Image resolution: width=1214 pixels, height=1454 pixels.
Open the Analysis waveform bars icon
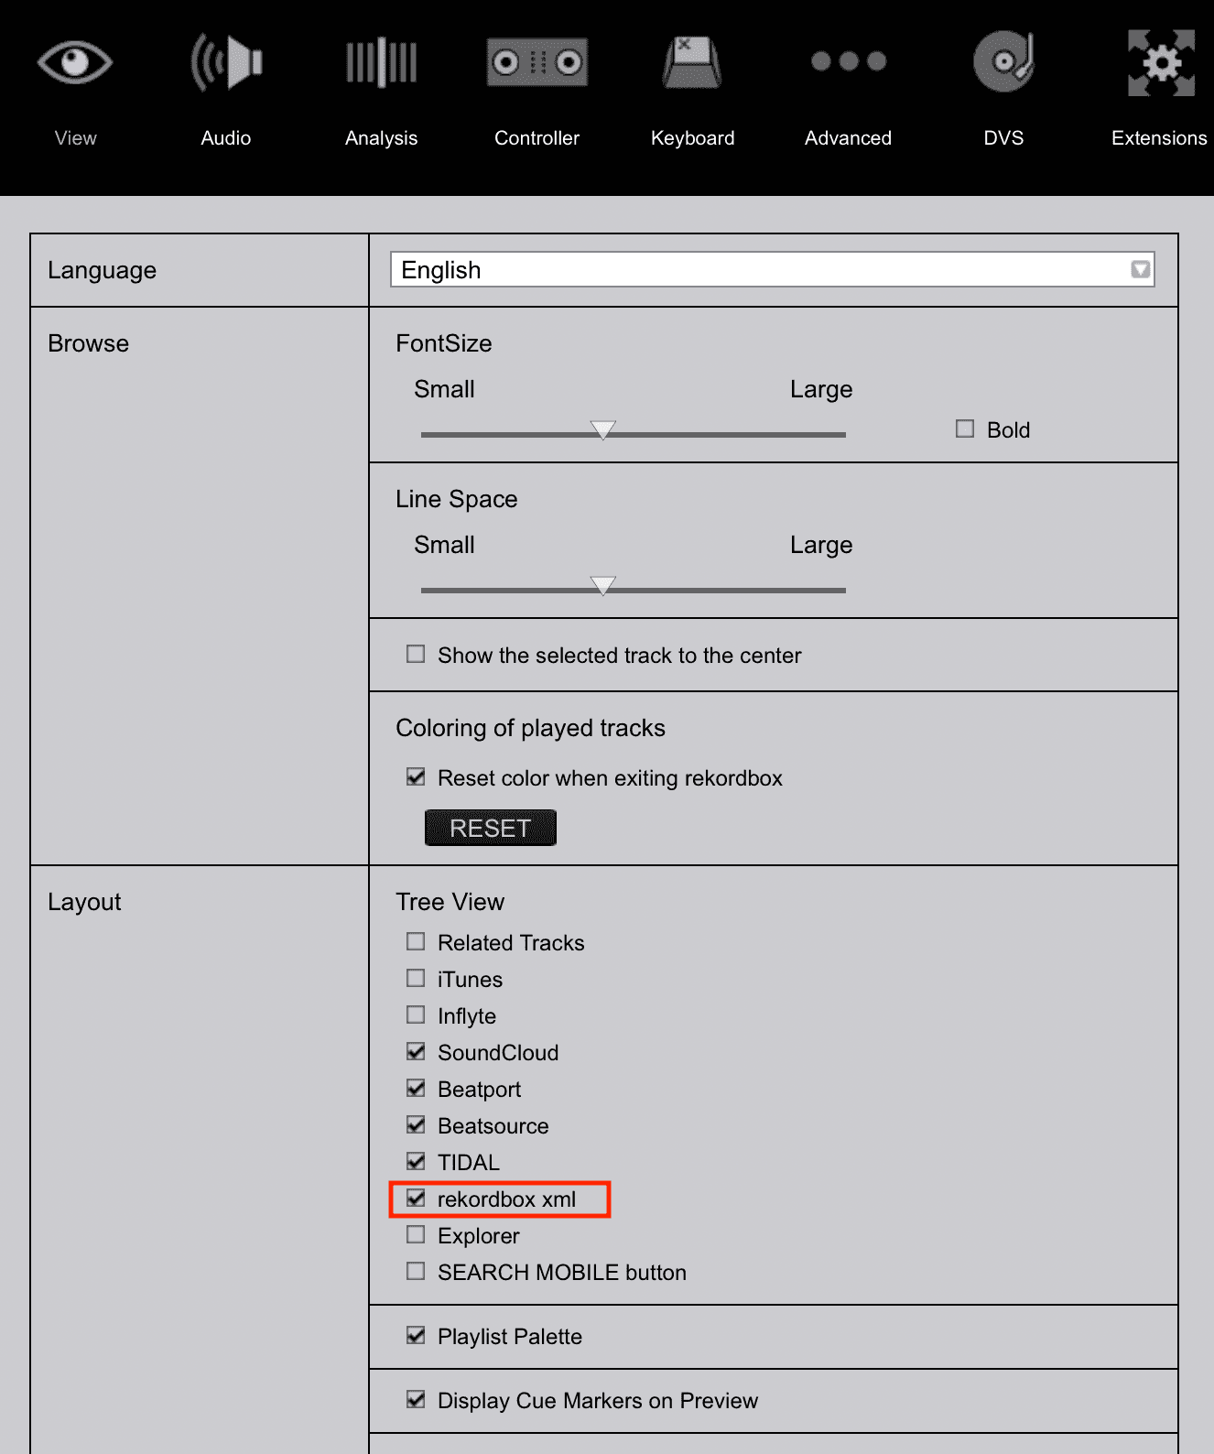(x=382, y=63)
